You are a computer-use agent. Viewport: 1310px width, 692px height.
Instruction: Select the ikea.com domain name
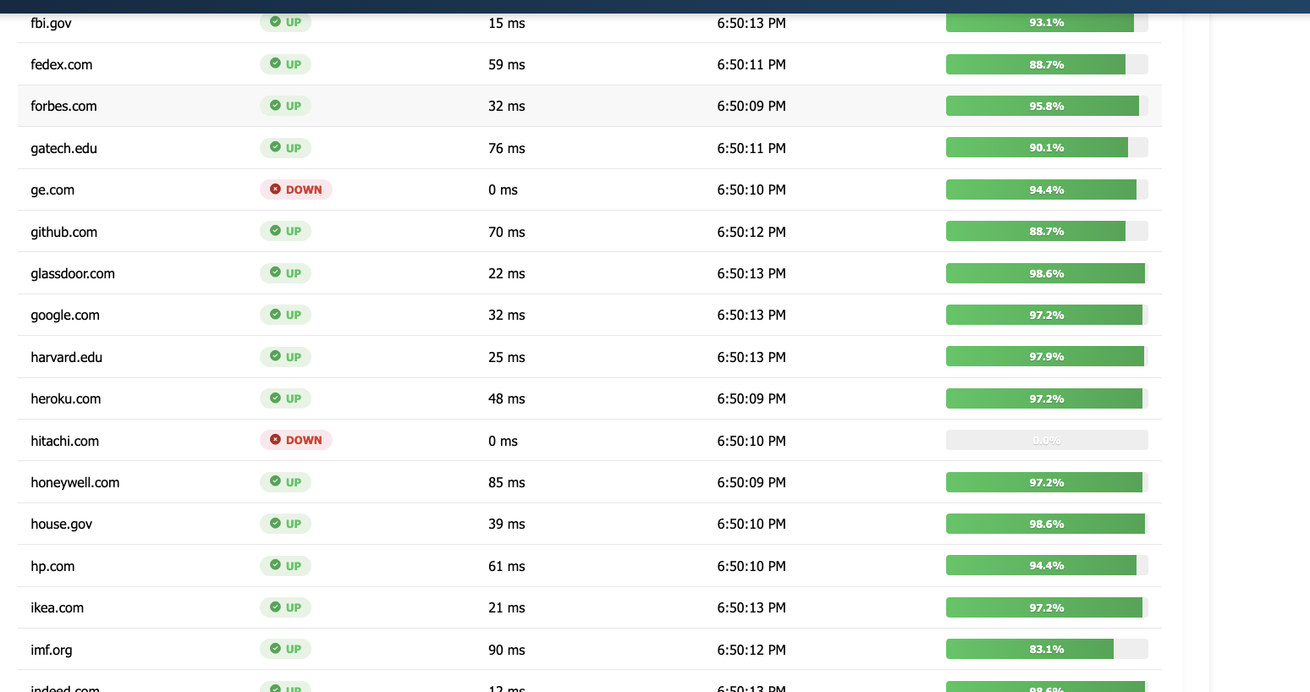pyautogui.click(x=57, y=607)
